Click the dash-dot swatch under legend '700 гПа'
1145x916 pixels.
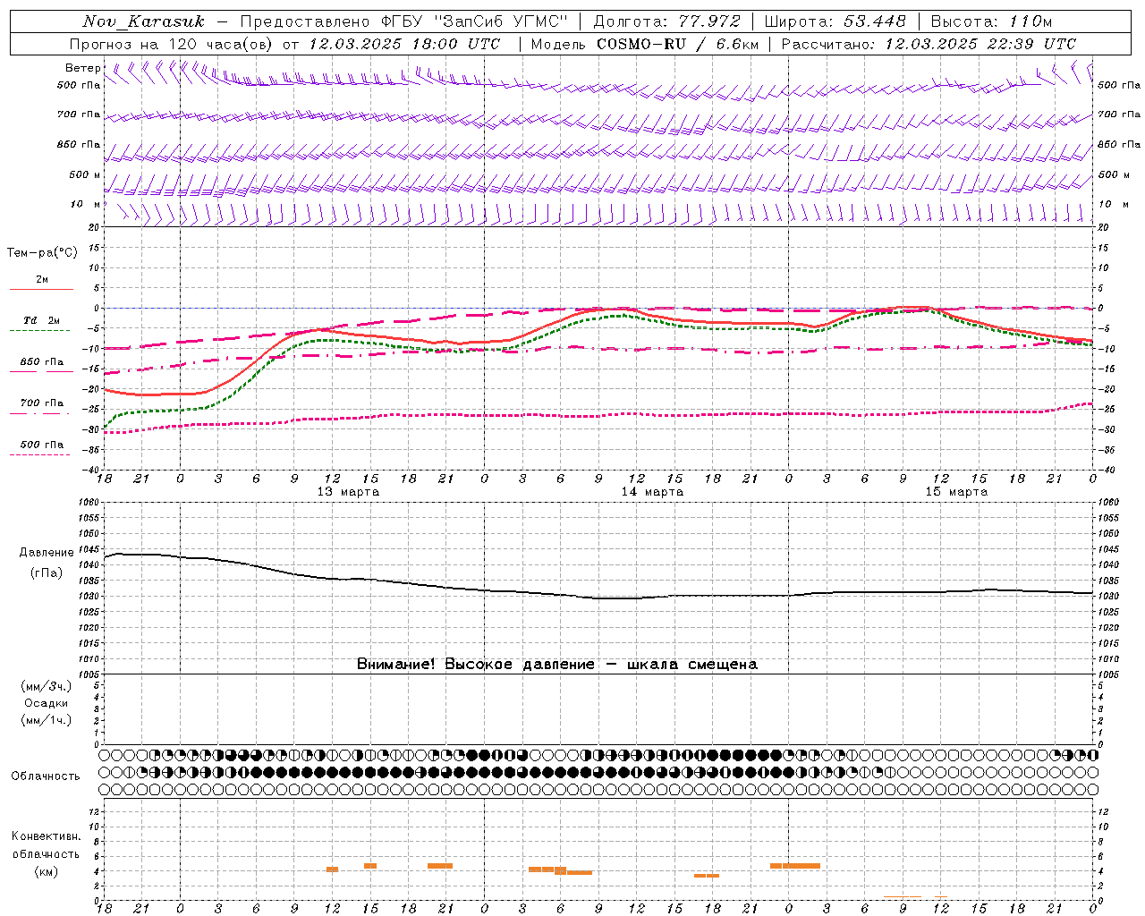coord(41,413)
